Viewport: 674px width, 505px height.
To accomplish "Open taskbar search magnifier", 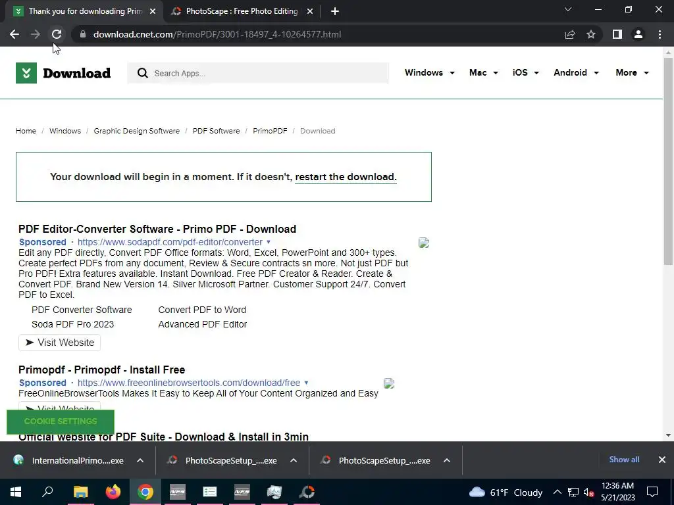I will pyautogui.click(x=47, y=492).
